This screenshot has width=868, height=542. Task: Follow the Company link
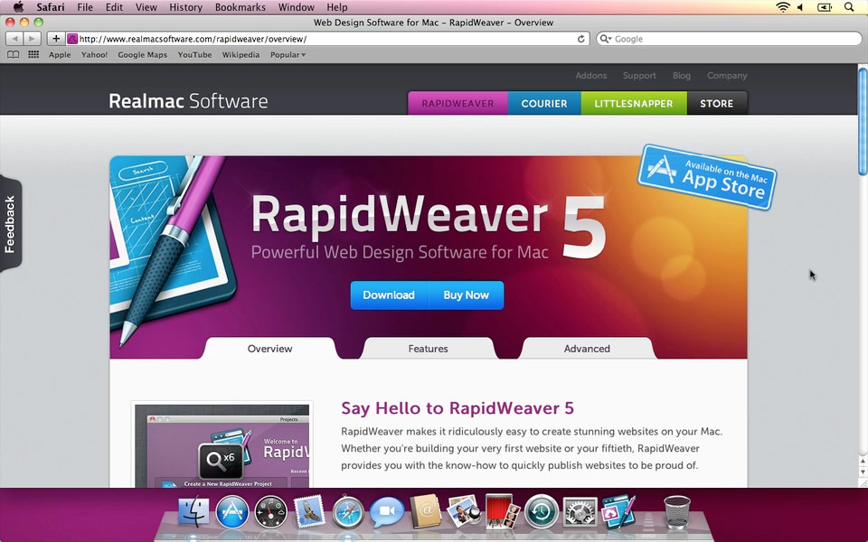pos(727,76)
